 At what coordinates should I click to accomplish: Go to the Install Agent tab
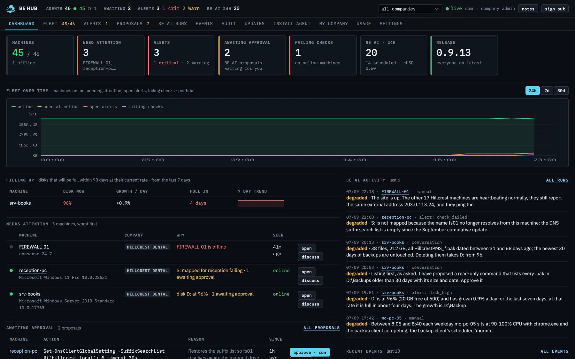[x=292, y=24]
